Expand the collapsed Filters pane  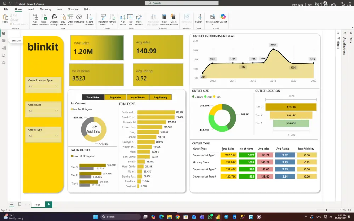pos(338,34)
